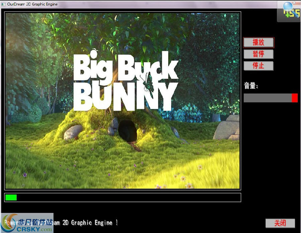
Task: Click the 音量: volume label
Action: (x=251, y=85)
